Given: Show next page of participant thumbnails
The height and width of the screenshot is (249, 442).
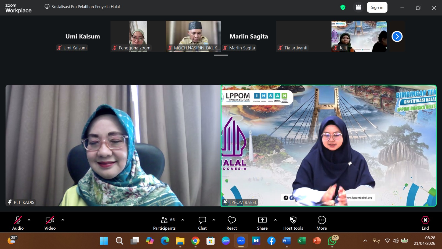Looking at the screenshot, I should [397, 37].
